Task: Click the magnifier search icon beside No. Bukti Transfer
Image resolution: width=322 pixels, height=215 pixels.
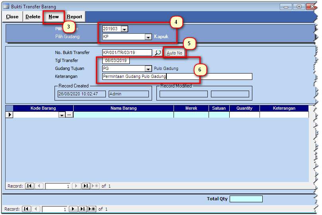Action: pyautogui.click(x=158, y=53)
